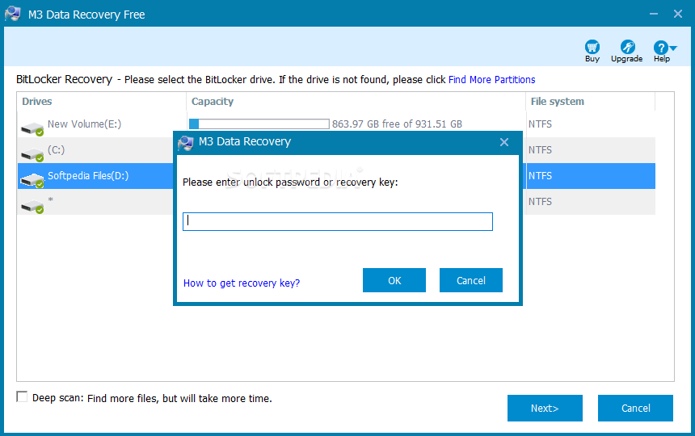Click the Find More Partitions link

coord(491,80)
